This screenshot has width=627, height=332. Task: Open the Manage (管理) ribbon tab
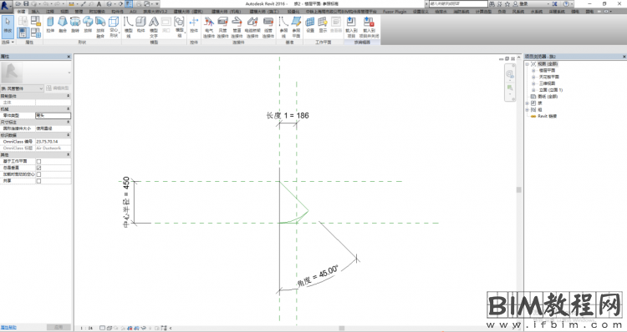79,12
